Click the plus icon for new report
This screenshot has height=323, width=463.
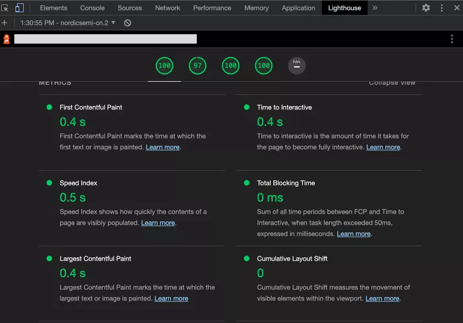click(5, 23)
